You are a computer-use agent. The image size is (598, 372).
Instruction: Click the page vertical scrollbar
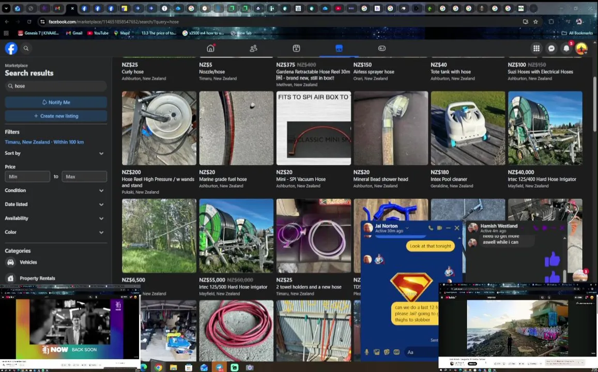[594, 105]
